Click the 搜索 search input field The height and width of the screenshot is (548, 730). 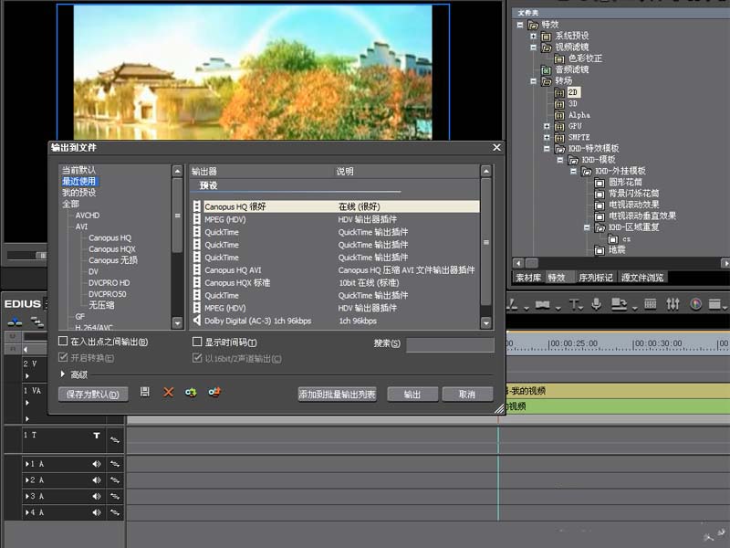pos(450,345)
